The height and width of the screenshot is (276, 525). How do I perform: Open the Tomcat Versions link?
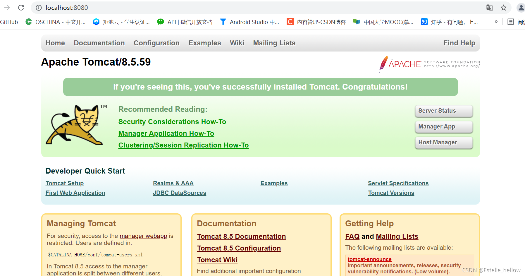pos(391,193)
